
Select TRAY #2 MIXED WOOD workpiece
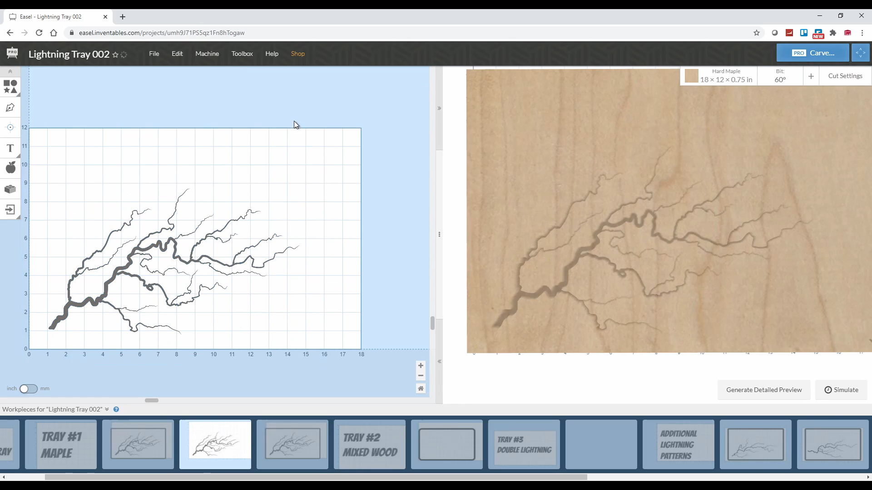(370, 446)
